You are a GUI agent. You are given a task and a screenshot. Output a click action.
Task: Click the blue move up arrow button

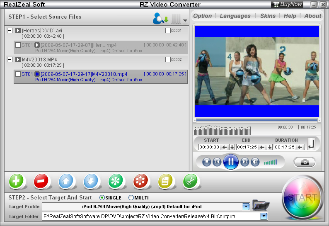click(x=66, y=181)
